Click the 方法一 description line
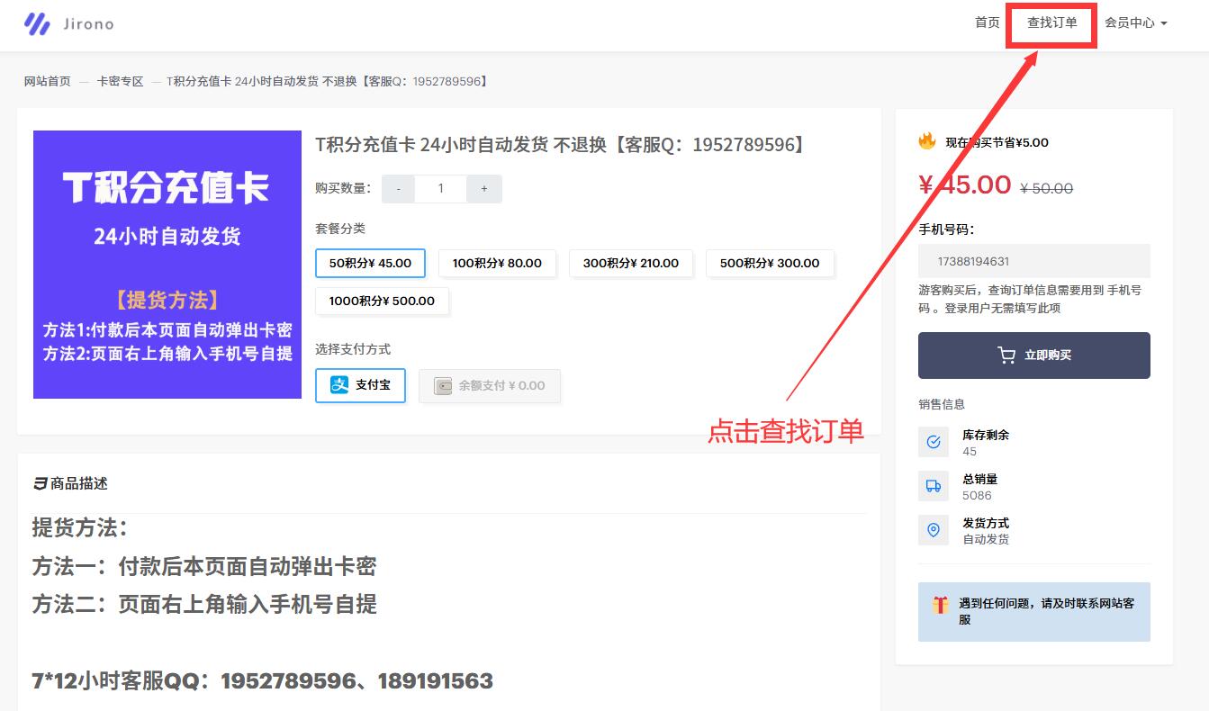Image resolution: width=1209 pixels, height=711 pixels. click(204, 566)
